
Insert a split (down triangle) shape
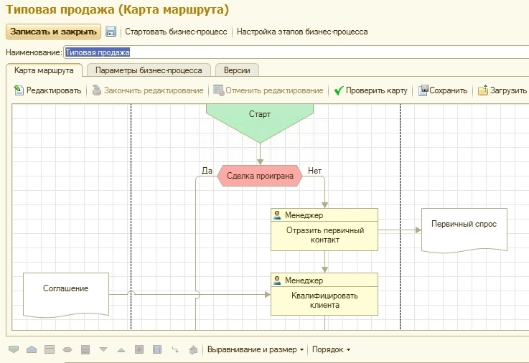click(103, 349)
